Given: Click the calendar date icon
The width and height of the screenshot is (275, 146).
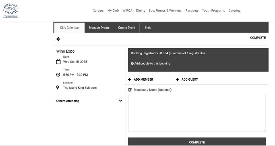Looking at the screenshot, I should pyautogui.click(x=58, y=62).
